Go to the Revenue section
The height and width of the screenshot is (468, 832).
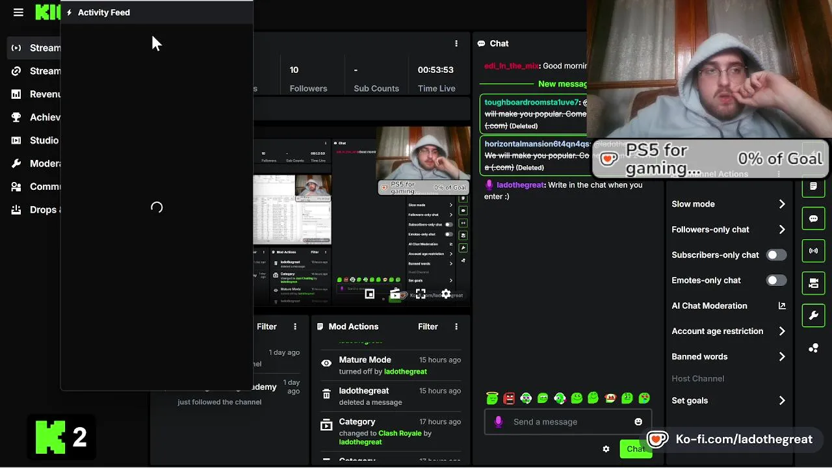tap(36, 94)
